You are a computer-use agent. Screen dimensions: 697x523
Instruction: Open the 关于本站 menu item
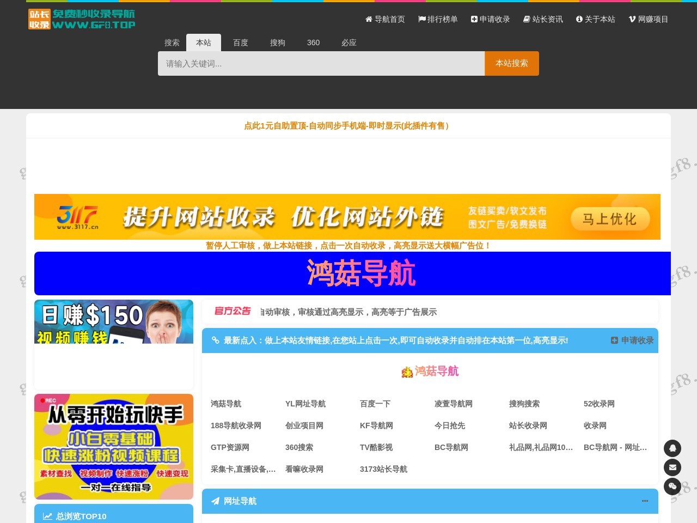pos(596,19)
